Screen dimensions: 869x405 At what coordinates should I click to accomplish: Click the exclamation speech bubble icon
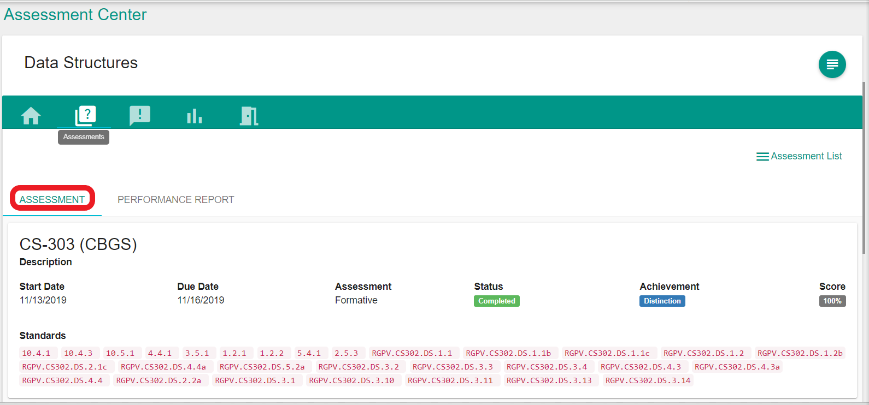tap(140, 116)
